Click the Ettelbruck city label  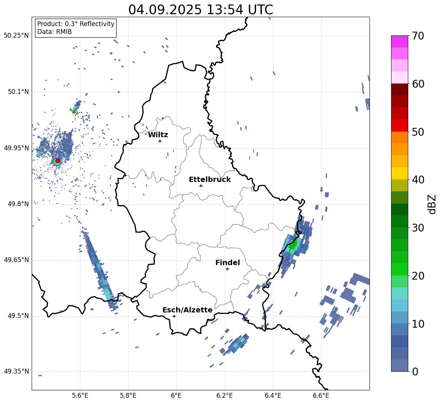click(210, 180)
